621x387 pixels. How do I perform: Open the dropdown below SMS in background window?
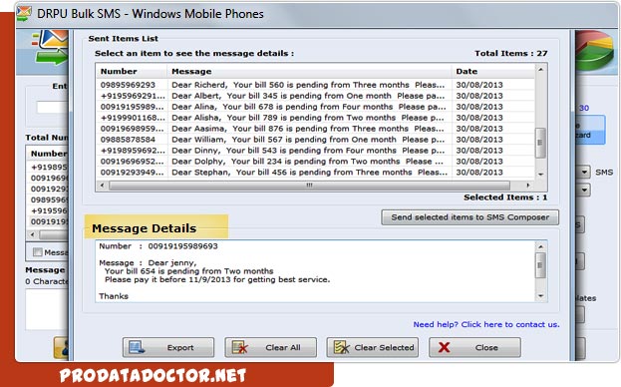pos(584,190)
